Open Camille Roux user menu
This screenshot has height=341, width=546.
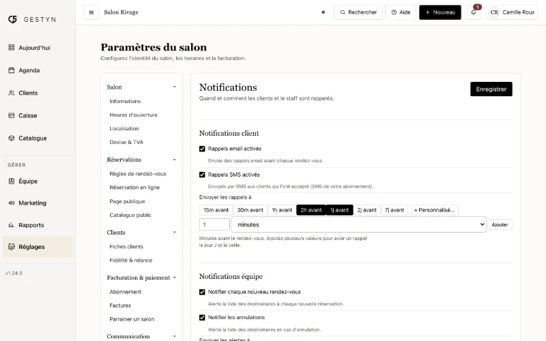(x=512, y=12)
